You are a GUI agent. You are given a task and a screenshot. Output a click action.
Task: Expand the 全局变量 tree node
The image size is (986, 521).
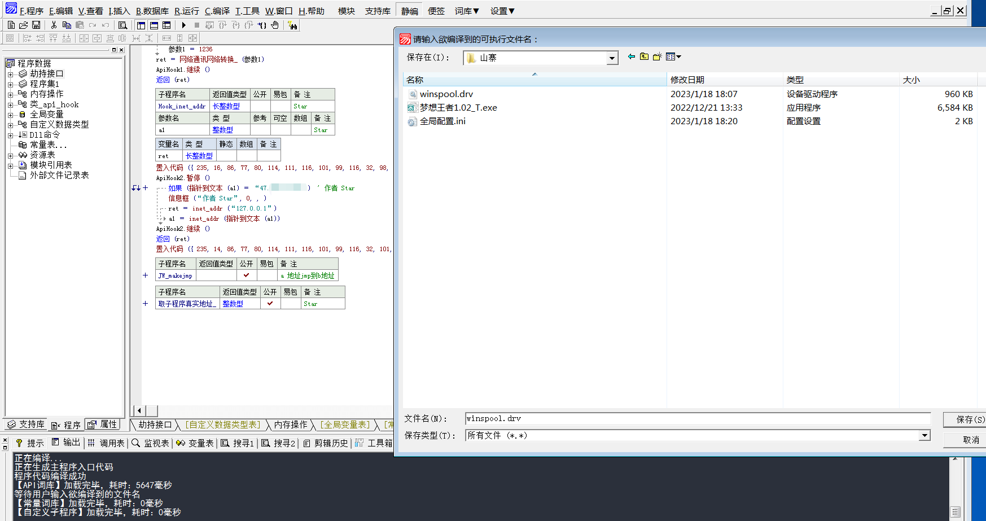click(x=10, y=115)
